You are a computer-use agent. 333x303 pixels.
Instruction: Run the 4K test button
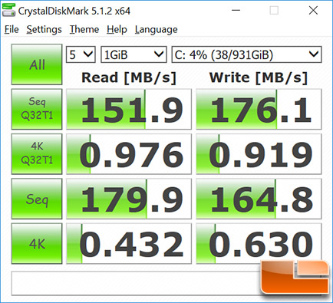(x=37, y=244)
